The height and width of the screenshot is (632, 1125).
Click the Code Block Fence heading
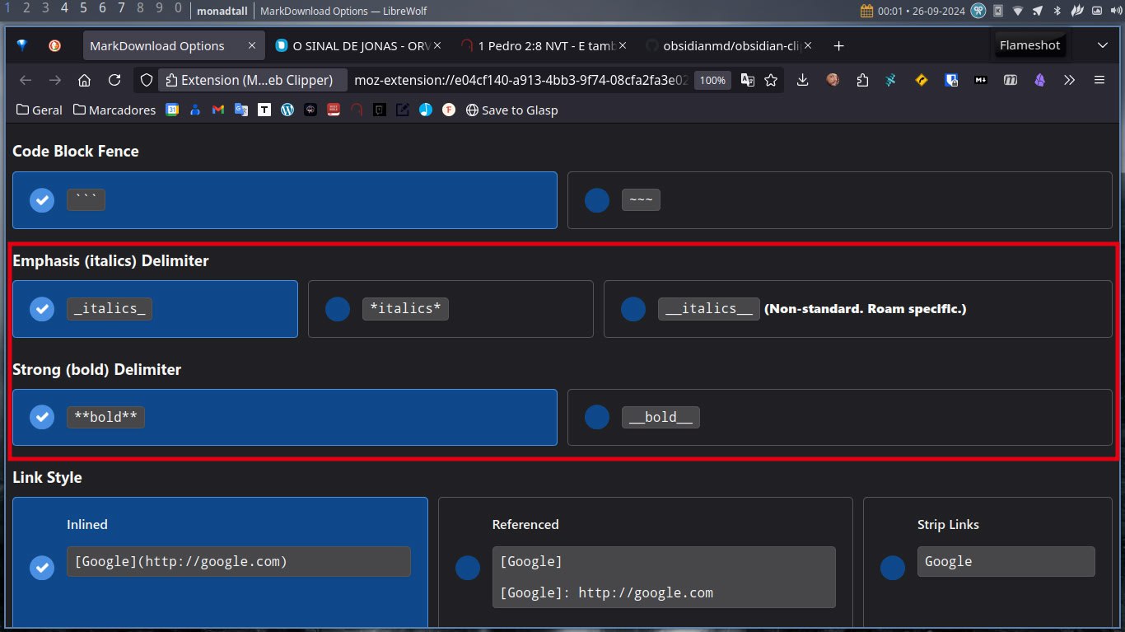coord(76,152)
